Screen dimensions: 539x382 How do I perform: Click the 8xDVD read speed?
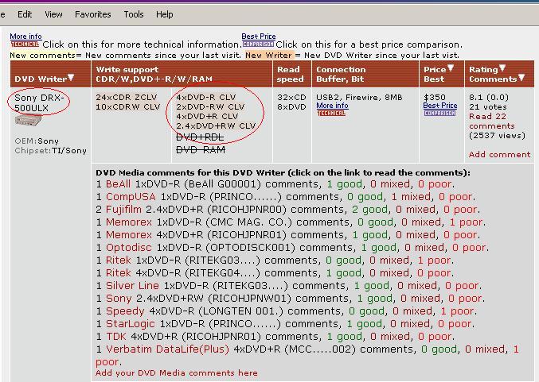point(291,107)
